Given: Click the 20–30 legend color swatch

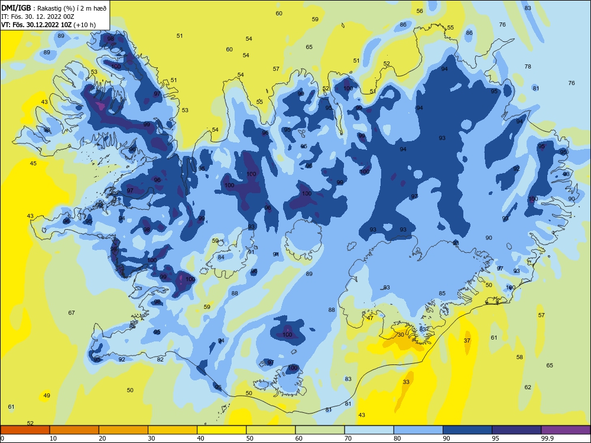Looking at the screenshot, I should pos(124,430).
